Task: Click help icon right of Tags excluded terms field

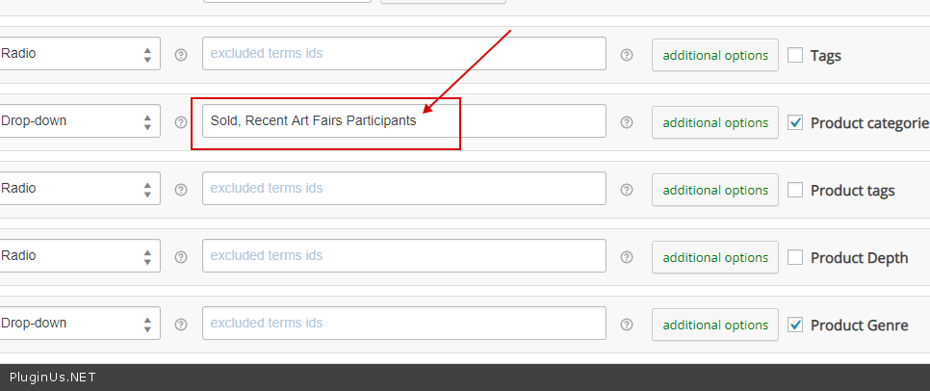Action: (x=627, y=55)
